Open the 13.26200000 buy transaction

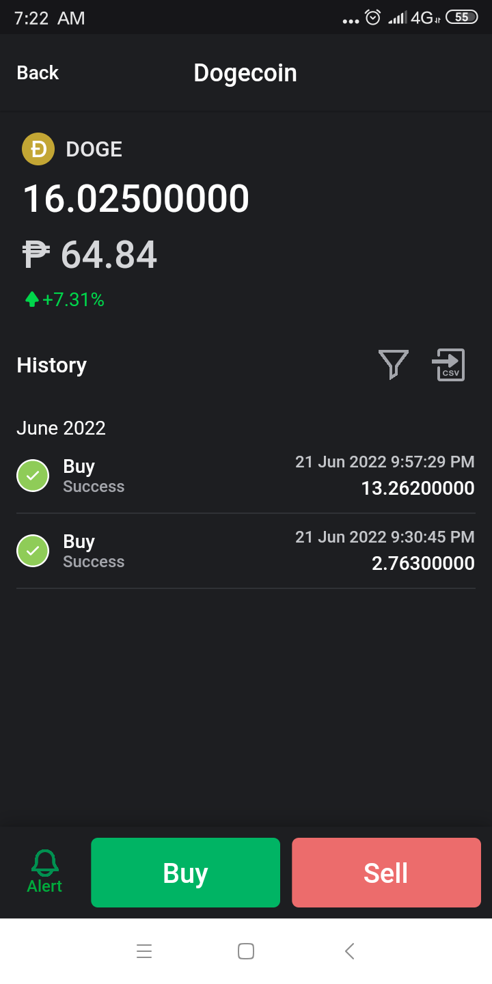point(246,476)
